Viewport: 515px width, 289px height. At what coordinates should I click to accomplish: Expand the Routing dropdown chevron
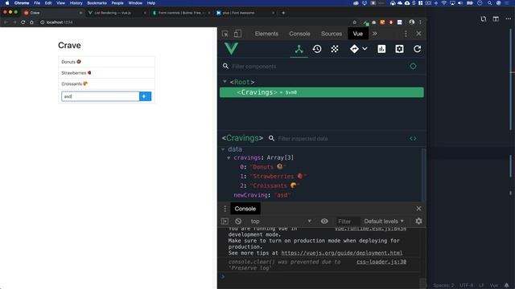coord(365,49)
